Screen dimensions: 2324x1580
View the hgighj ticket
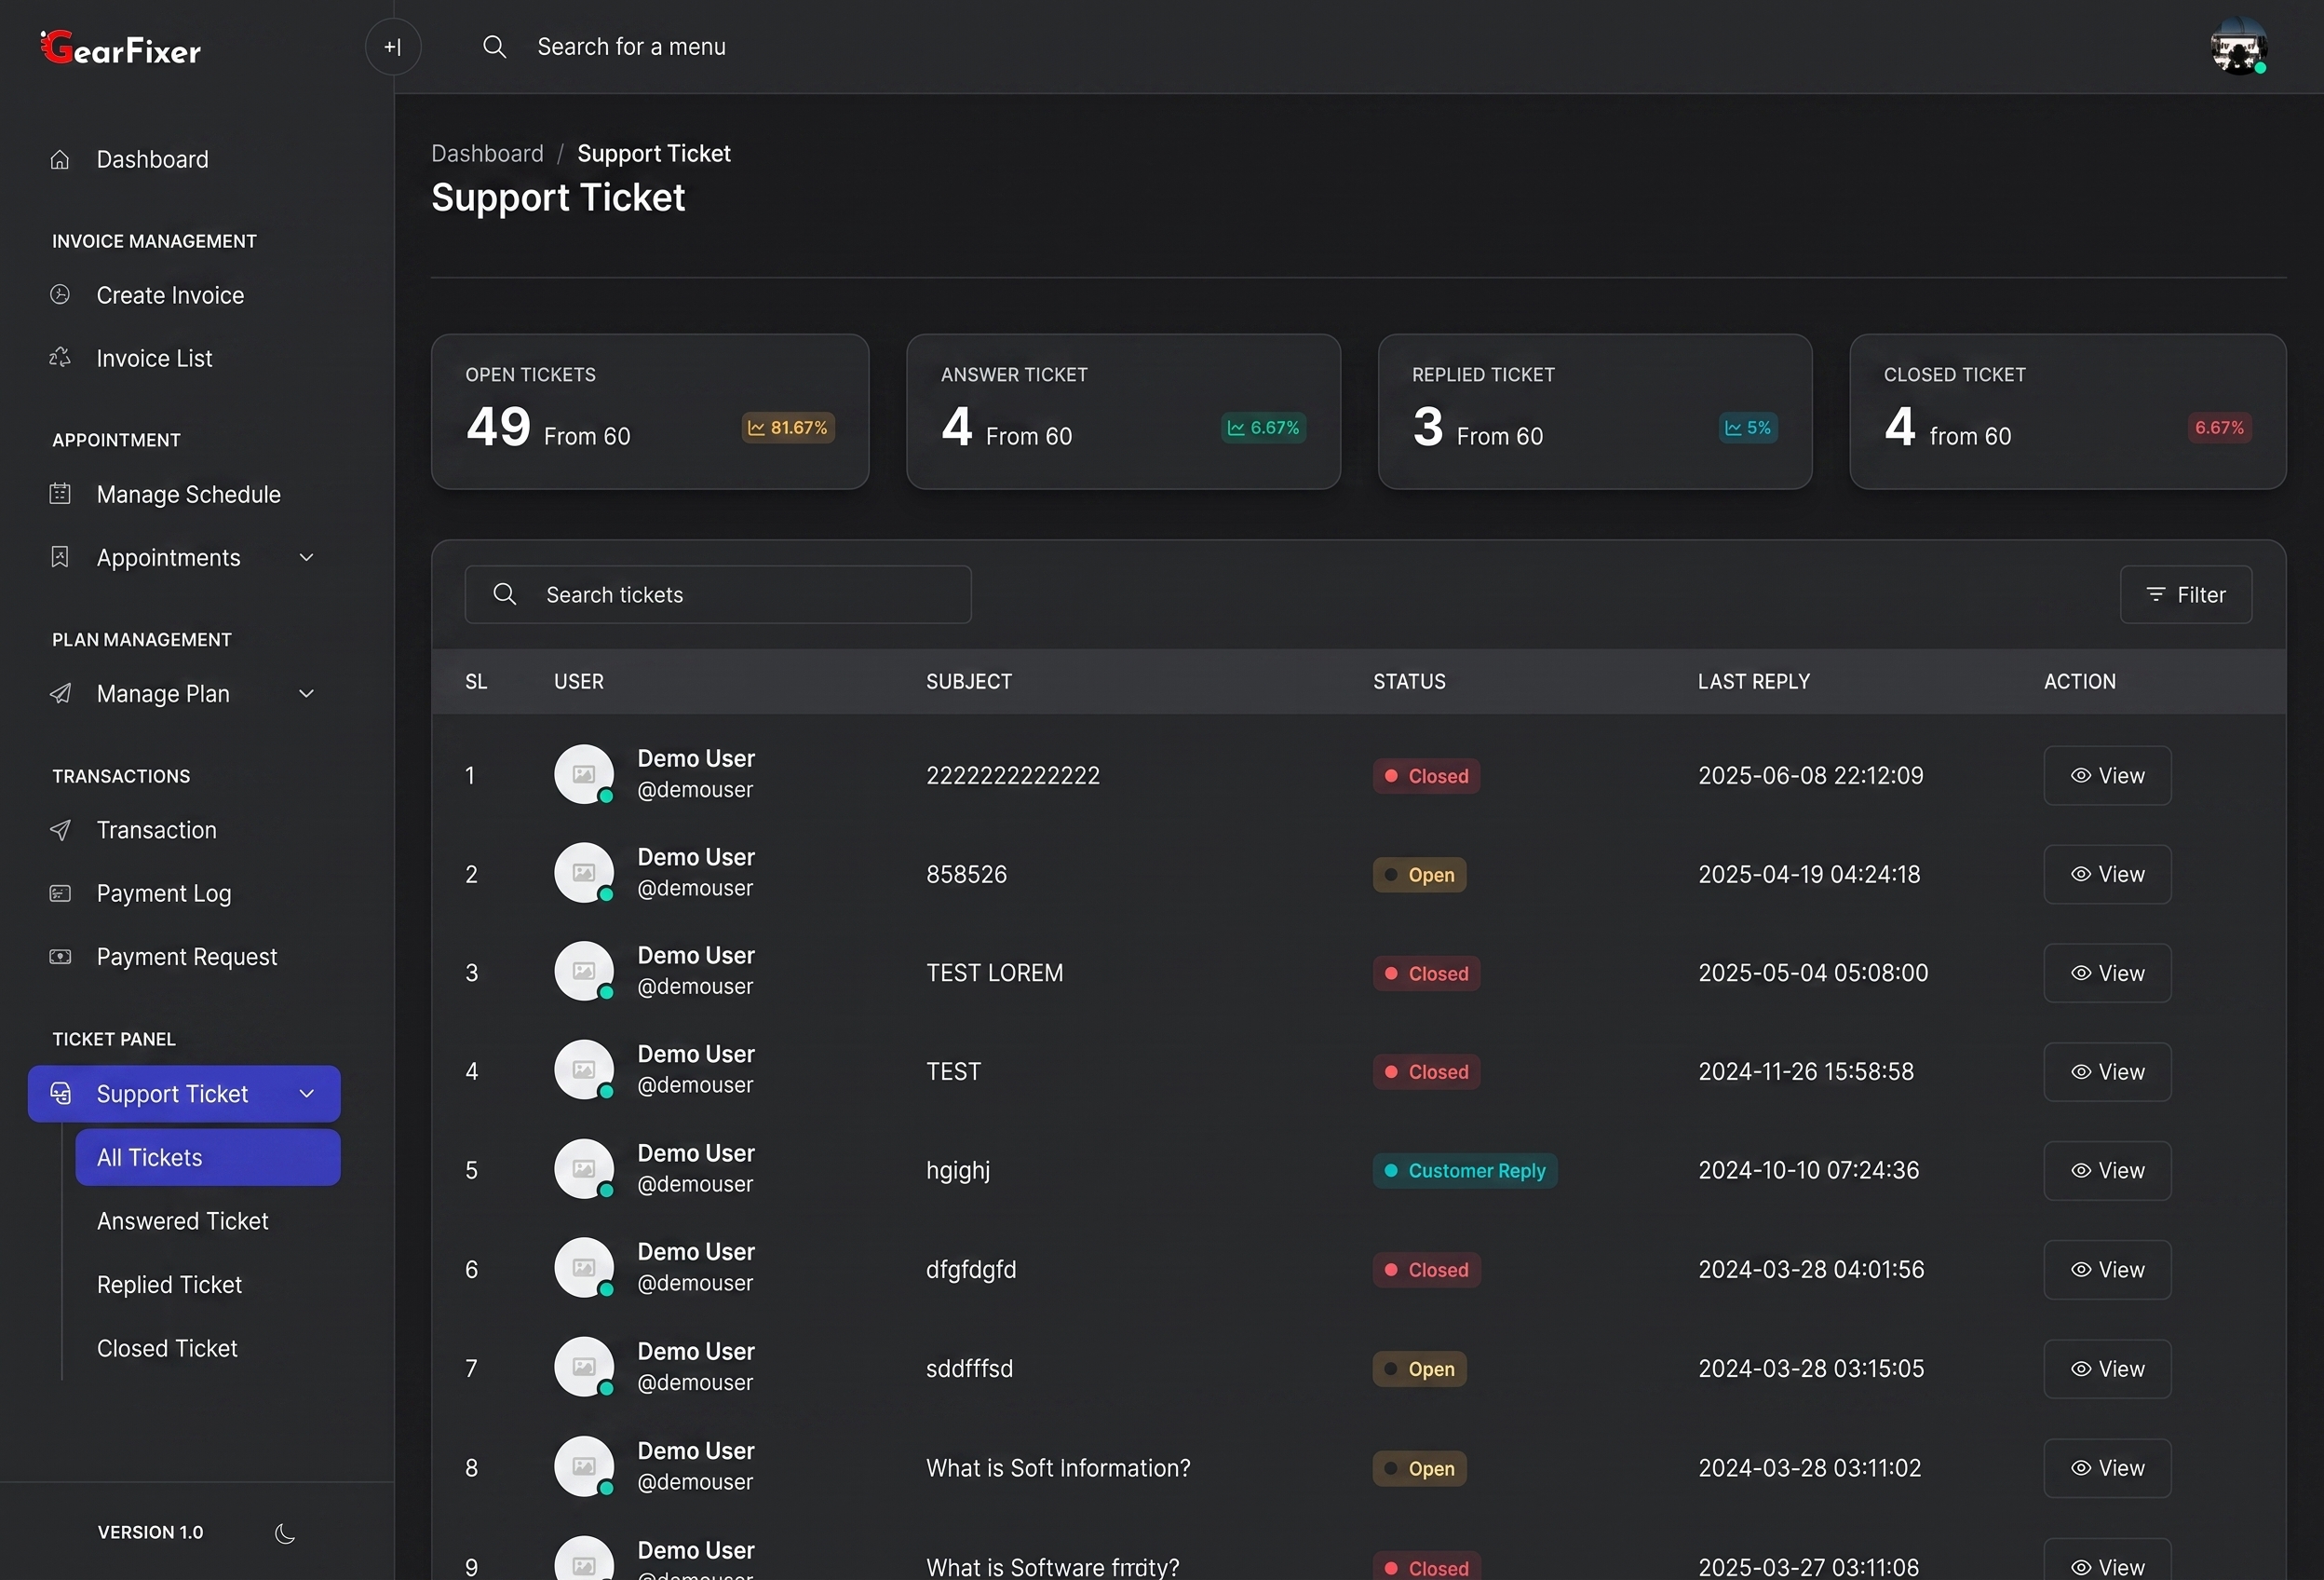(x=2107, y=1171)
